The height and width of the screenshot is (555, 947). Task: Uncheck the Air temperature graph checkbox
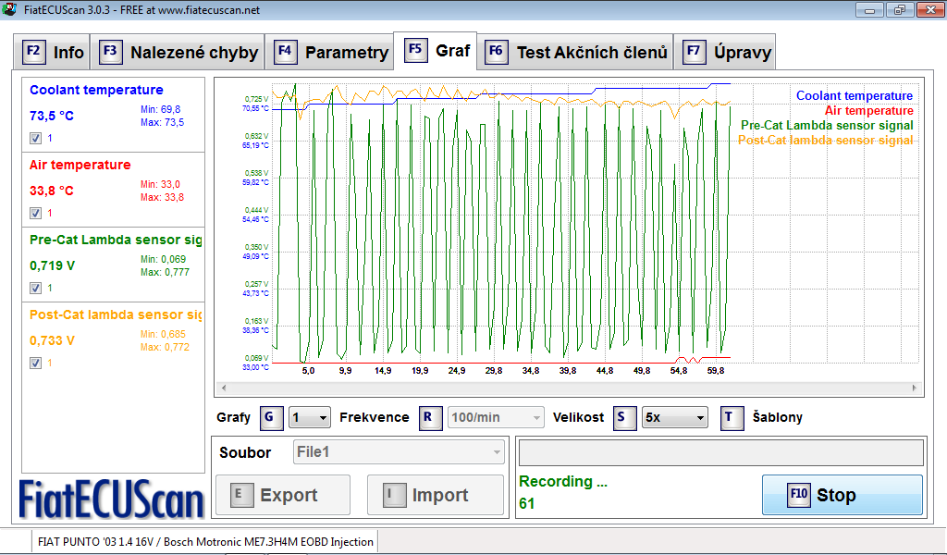36,213
